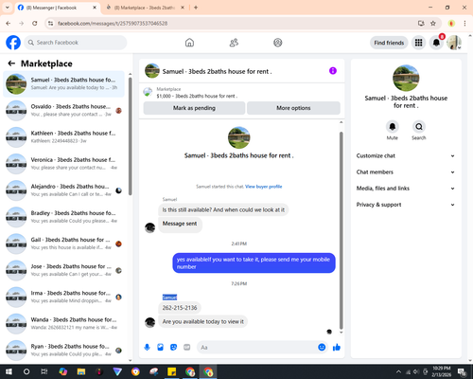The height and width of the screenshot is (379, 473).
Task: Click the conversation list scrollbar
Action: [131, 135]
